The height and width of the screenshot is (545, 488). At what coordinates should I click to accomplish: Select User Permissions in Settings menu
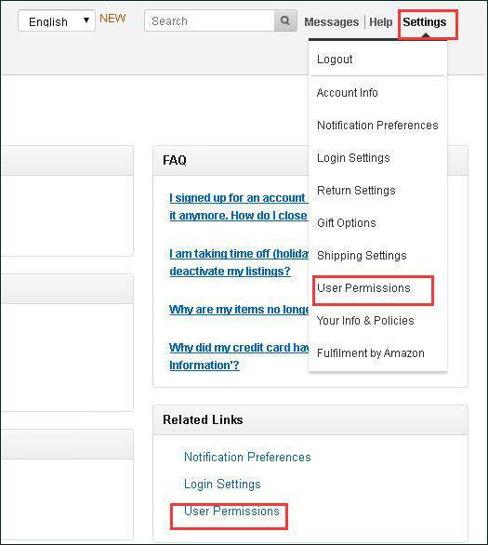363,288
